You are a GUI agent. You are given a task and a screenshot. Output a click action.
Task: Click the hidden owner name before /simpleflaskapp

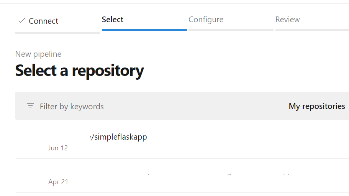[69, 137]
